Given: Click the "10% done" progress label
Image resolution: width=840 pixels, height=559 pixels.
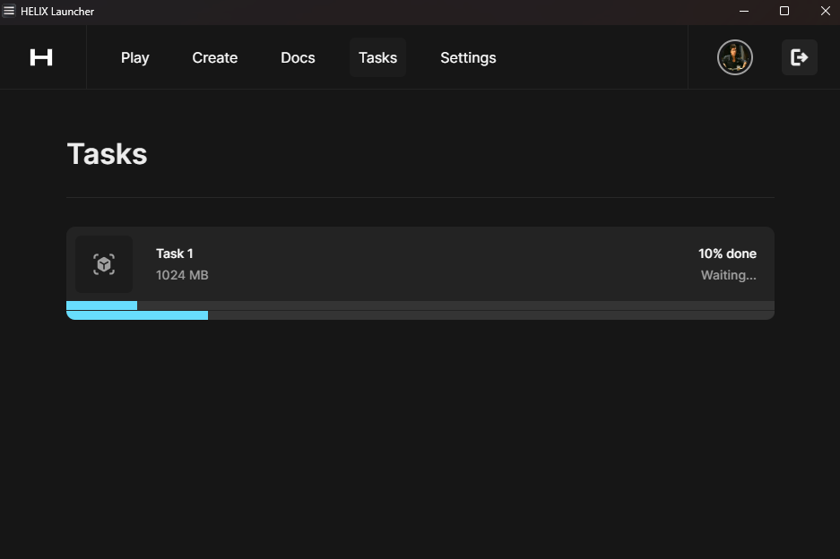Looking at the screenshot, I should point(727,254).
